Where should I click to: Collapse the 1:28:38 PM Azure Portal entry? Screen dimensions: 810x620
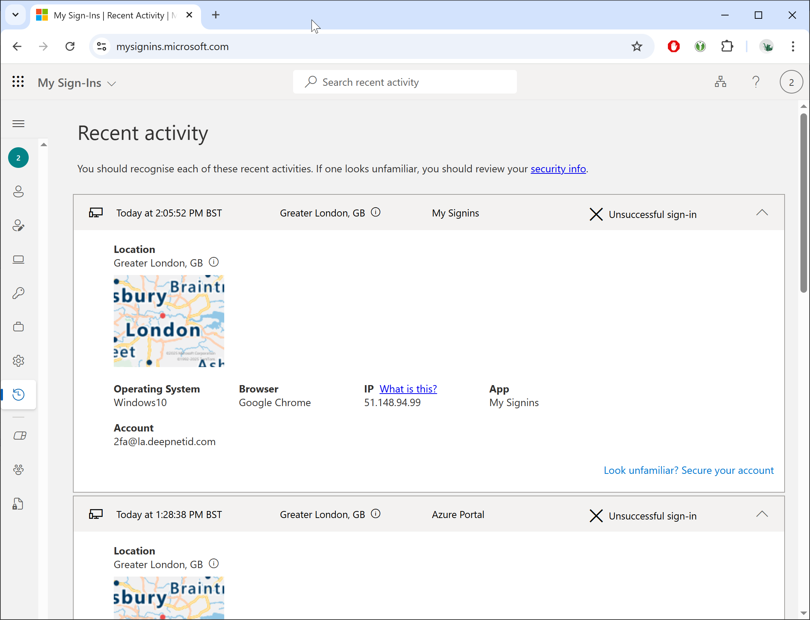(762, 514)
